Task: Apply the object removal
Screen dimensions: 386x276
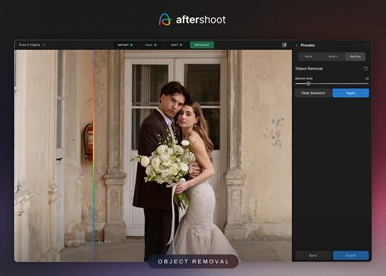Action: click(351, 93)
